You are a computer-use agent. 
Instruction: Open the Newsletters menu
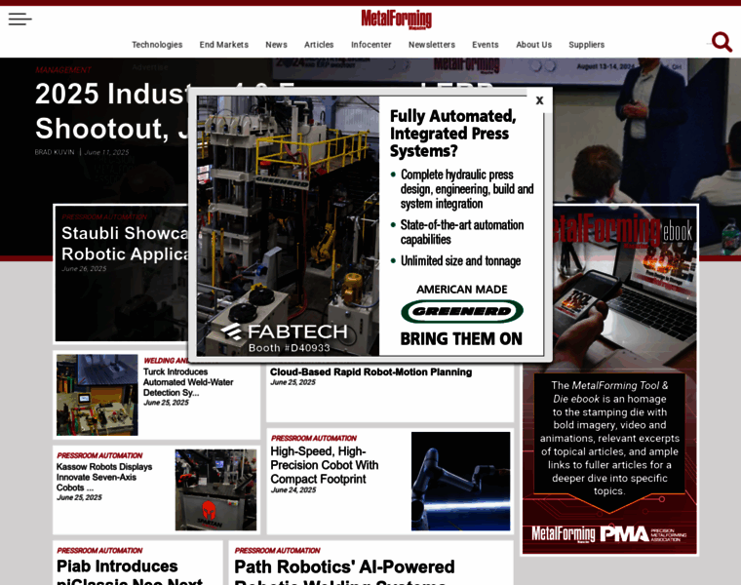432,45
